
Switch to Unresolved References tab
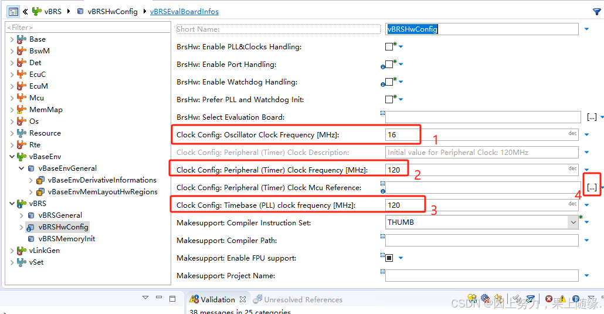[x=303, y=300]
